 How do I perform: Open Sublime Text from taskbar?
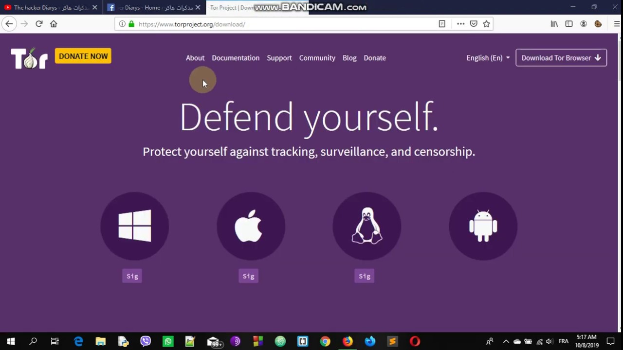click(x=392, y=341)
